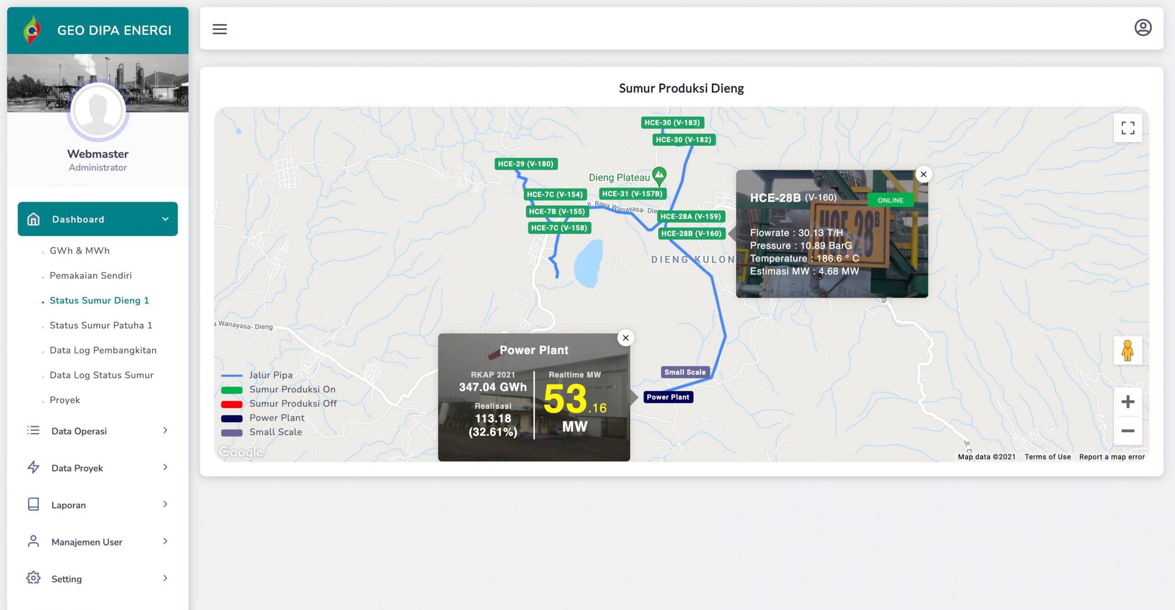Select Status Sumur Dieng 1
The width and height of the screenshot is (1175, 610).
tap(99, 300)
